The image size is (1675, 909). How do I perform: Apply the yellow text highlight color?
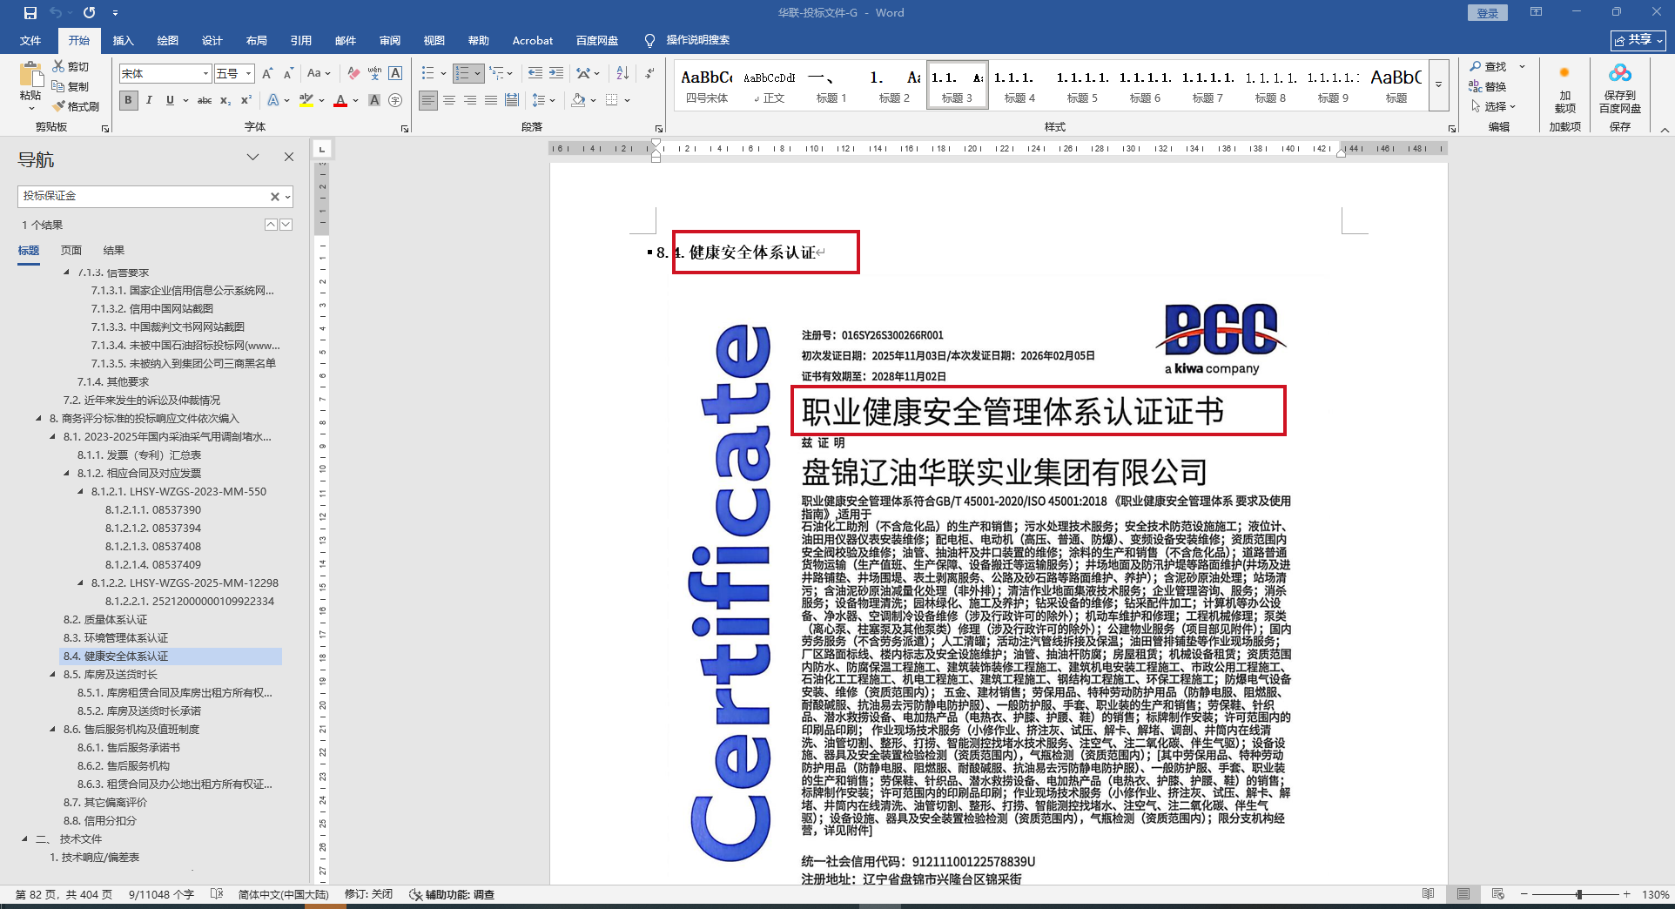click(306, 100)
